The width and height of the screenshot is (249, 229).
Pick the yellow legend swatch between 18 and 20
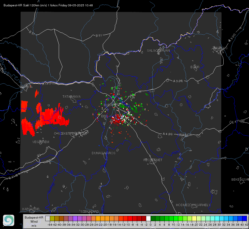(x=194, y=218)
